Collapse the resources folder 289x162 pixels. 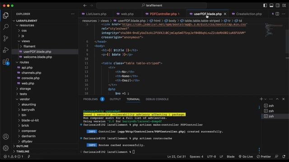pyautogui.click(x=27, y=25)
